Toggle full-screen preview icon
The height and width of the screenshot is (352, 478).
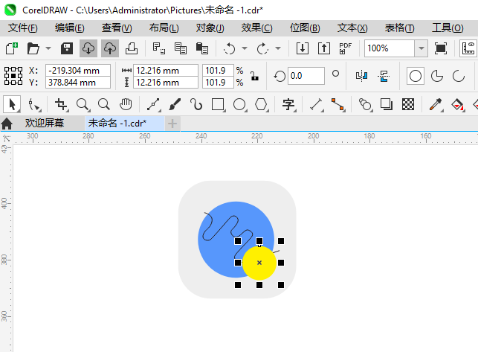(x=441, y=48)
